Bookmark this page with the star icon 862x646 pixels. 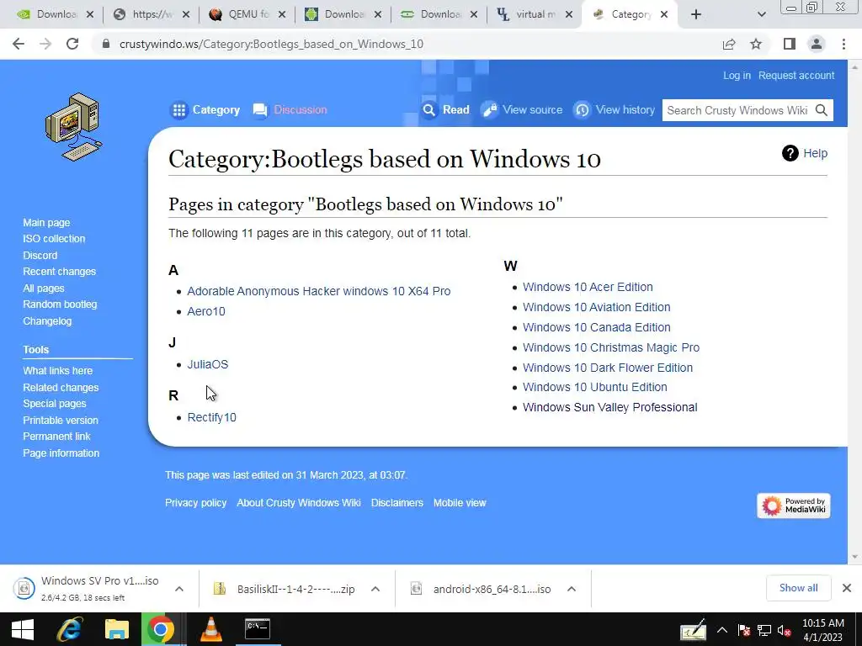click(756, 44)
